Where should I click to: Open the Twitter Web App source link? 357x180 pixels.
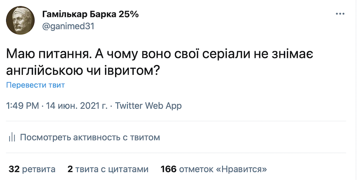click(x=149, y=106)
